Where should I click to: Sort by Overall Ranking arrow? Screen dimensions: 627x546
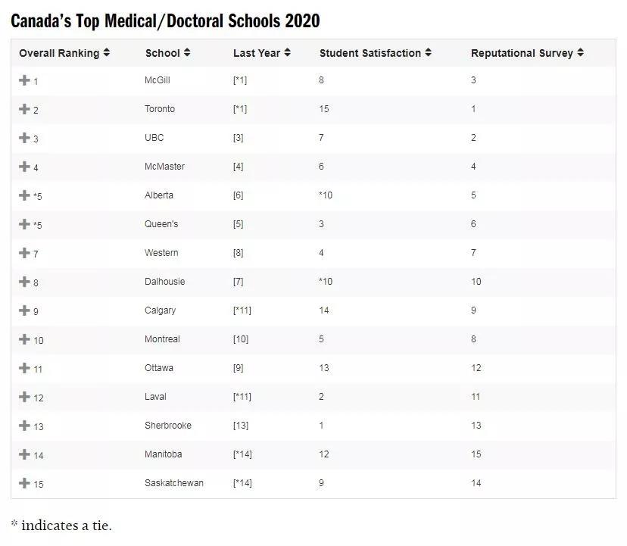[x=106, y=52]
